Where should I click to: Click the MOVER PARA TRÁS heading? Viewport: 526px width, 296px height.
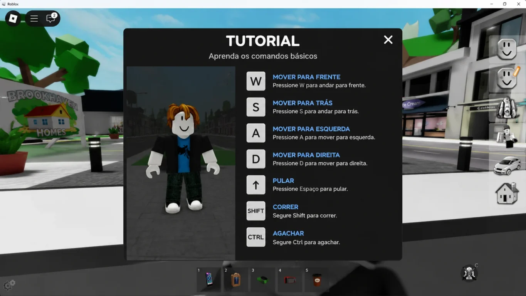(x=302, y=103)
